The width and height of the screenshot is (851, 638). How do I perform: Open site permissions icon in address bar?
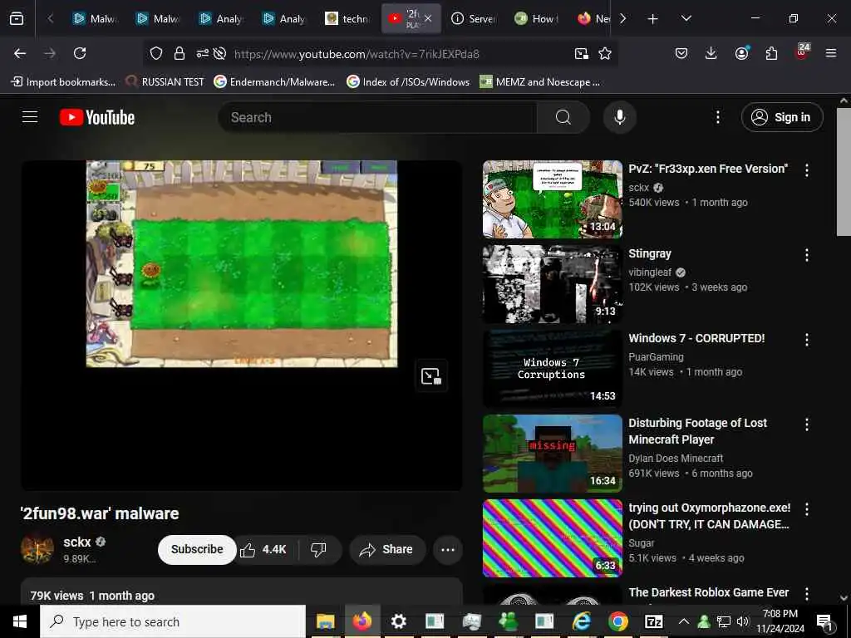click(203, 53)
